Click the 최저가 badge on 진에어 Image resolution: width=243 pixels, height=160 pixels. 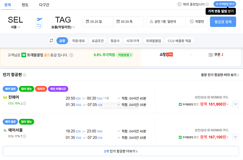point(41,89)
